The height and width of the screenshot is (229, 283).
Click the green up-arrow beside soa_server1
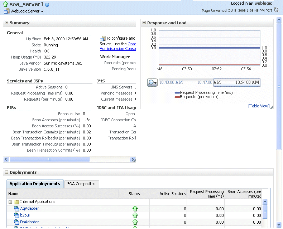[x=5, y=4]
